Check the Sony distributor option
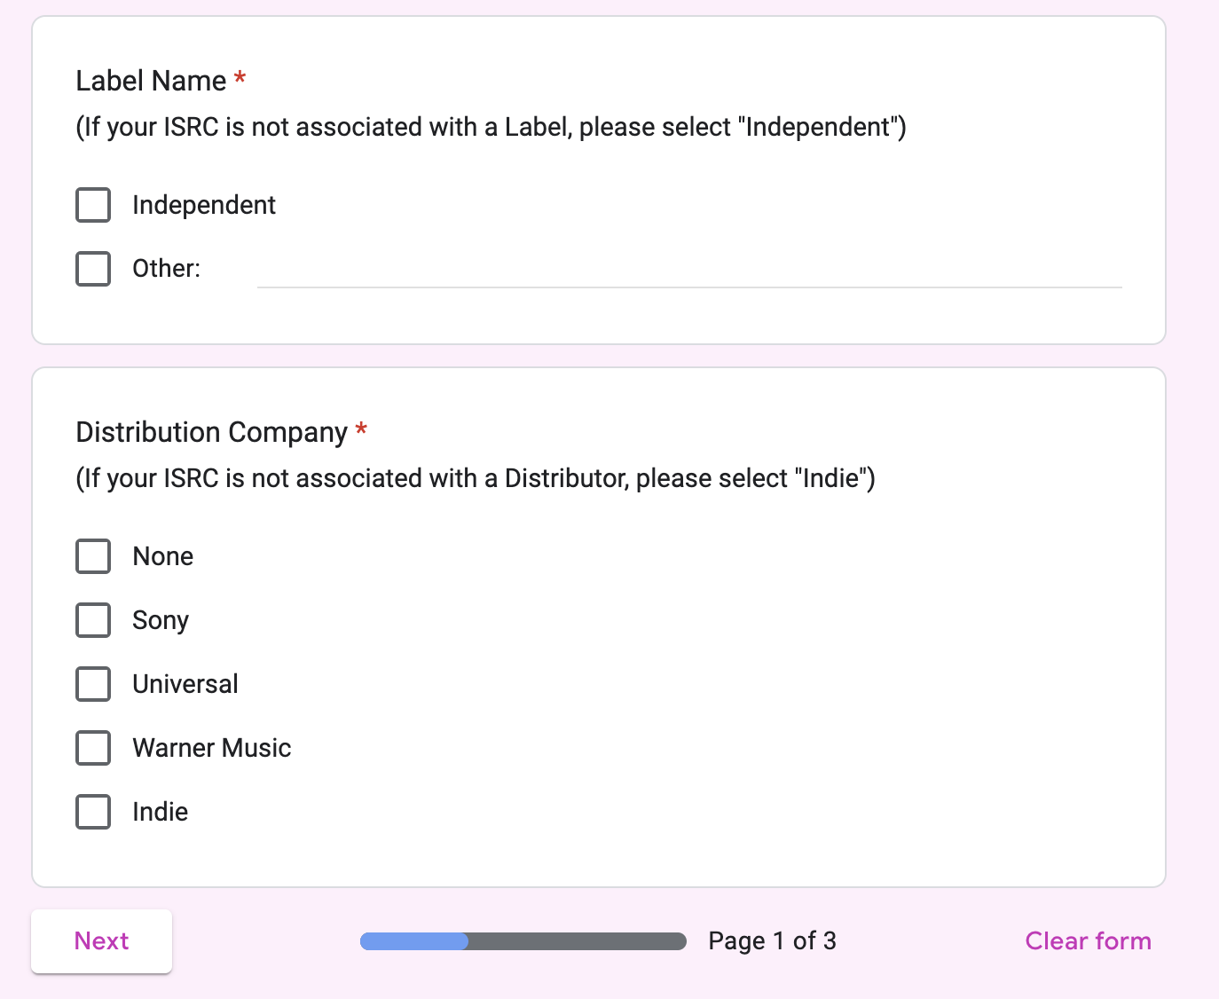The width and height of the screenshot is (1219, 999). tap(93, 620)
